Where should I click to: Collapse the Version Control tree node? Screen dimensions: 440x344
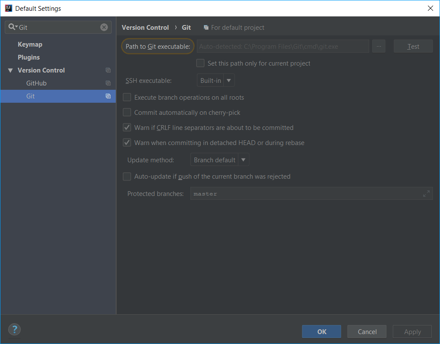(x=10, y=70)
